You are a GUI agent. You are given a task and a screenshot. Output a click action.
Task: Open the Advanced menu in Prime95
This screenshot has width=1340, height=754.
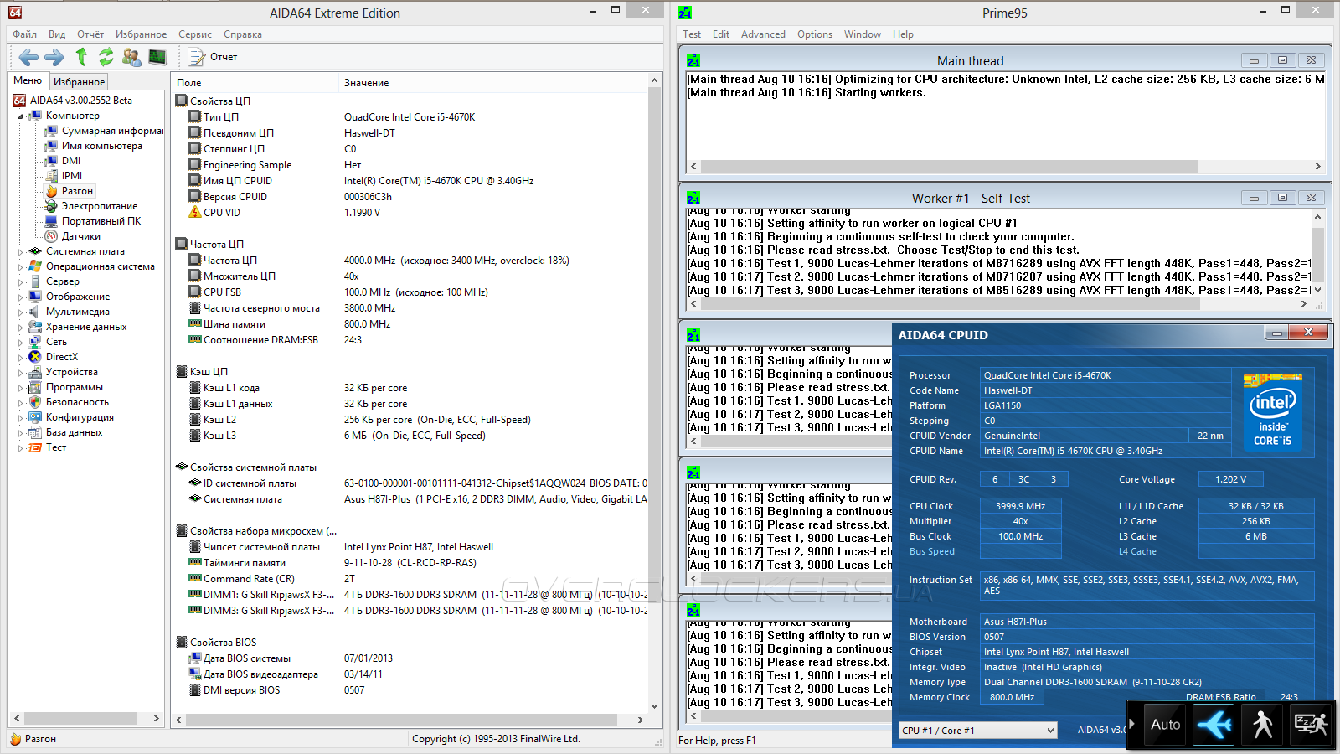point(763,34)
